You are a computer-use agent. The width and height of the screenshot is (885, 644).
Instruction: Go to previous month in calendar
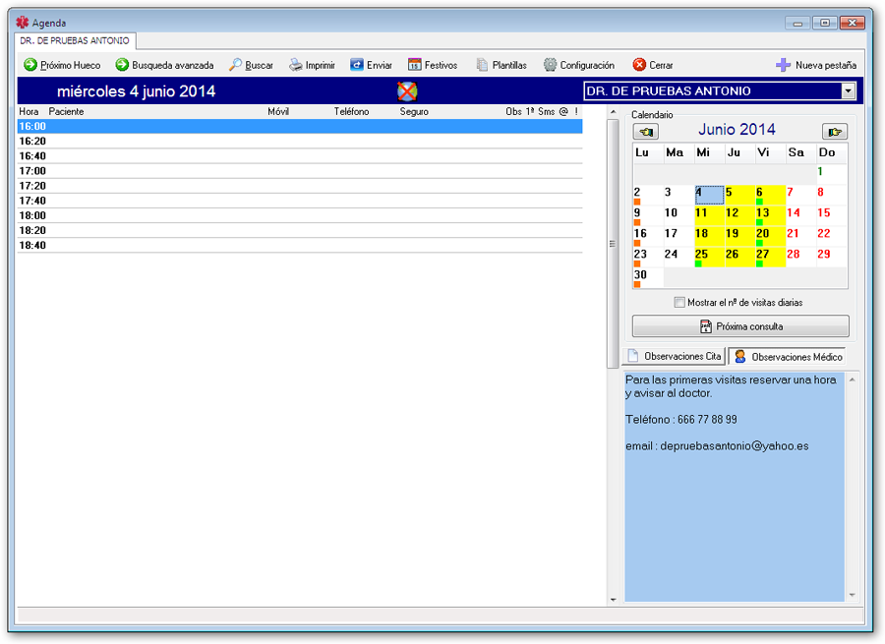coord(646,131)
